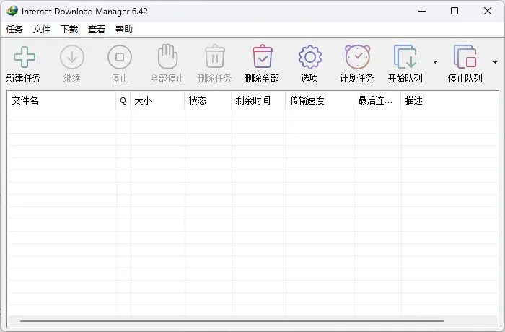
Task: Open 选项 gear settings icon
Action: pos(309,57)
